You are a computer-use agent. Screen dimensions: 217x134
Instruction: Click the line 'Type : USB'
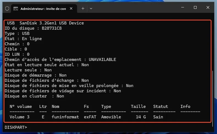pos(17,33)
